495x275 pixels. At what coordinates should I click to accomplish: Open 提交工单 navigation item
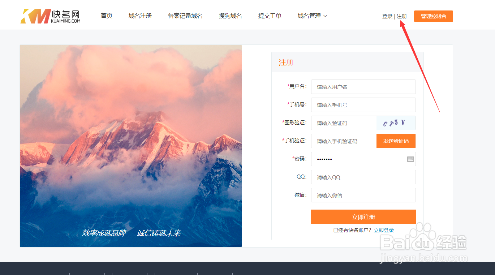(270, 16)
